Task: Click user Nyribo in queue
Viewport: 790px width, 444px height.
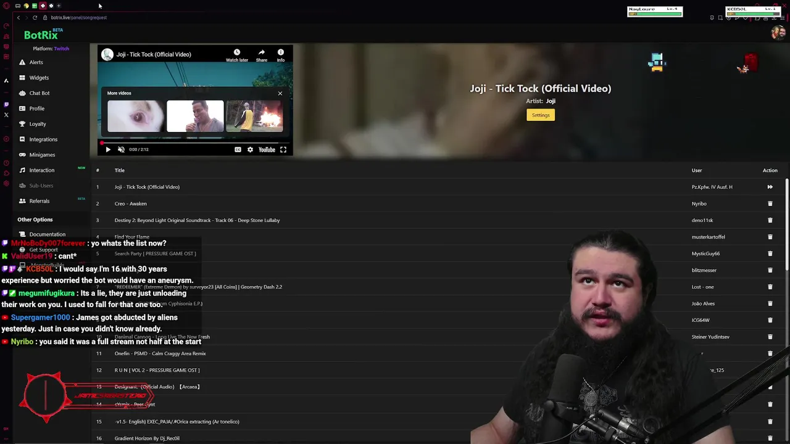Action: tap(699, 203)
